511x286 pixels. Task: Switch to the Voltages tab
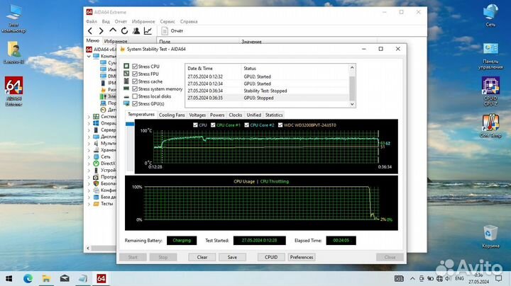[197, 115]
